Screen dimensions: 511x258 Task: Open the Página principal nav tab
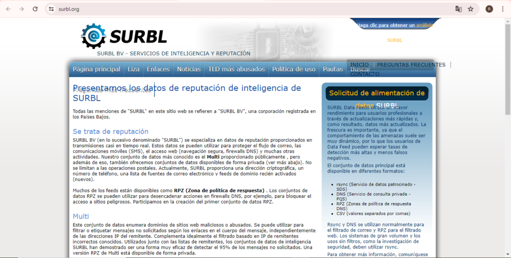tap(96, 69)
